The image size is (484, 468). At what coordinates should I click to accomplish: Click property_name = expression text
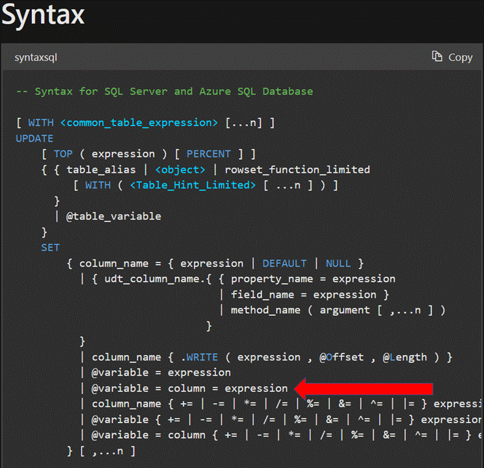point(314,279)
